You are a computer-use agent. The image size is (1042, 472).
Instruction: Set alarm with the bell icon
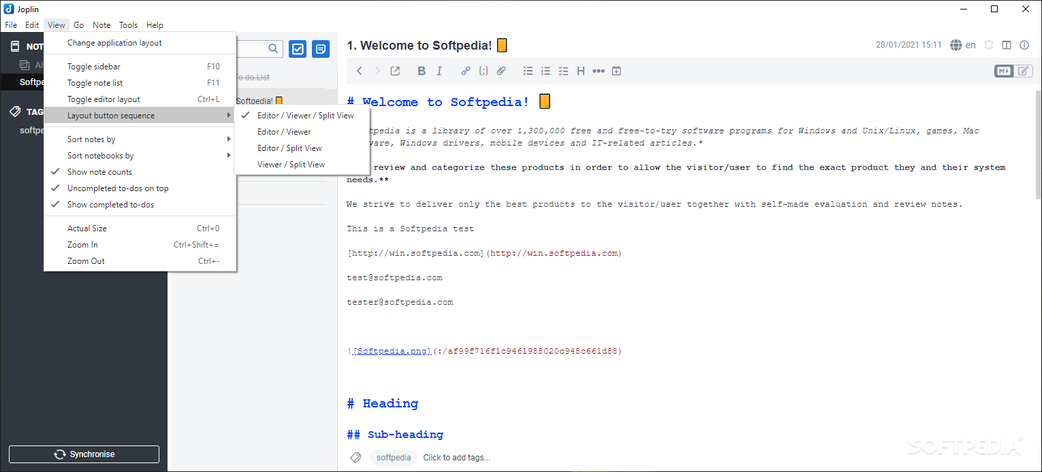989,45
